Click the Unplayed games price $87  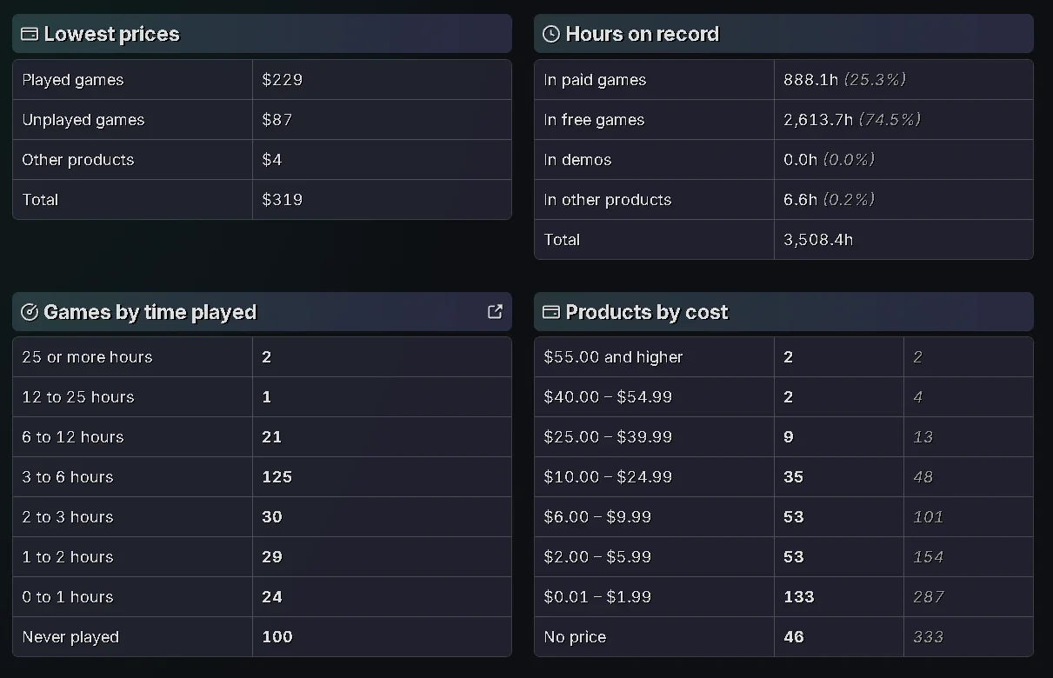tap(277, 120)
